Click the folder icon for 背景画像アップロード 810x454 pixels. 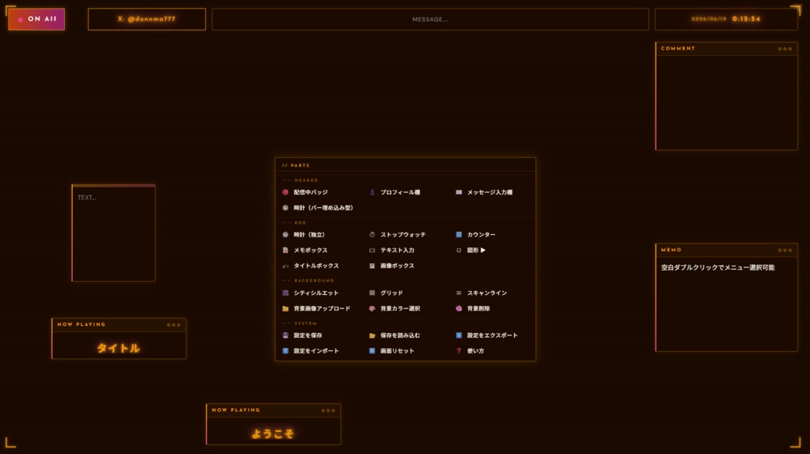(x=285, y=308)
